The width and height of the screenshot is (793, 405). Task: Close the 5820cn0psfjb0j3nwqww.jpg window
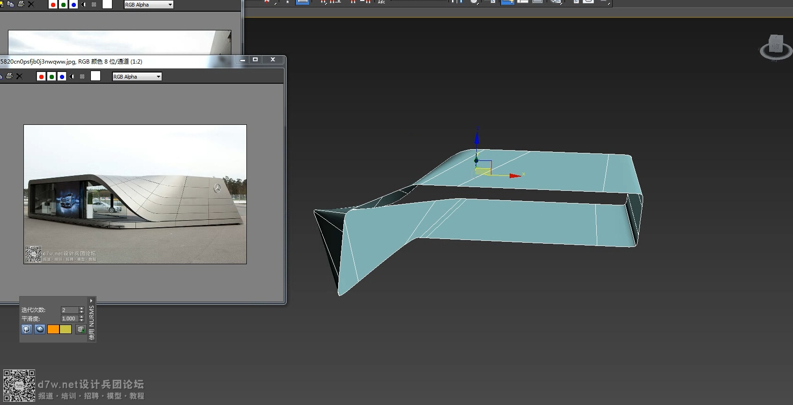(273, 60)
